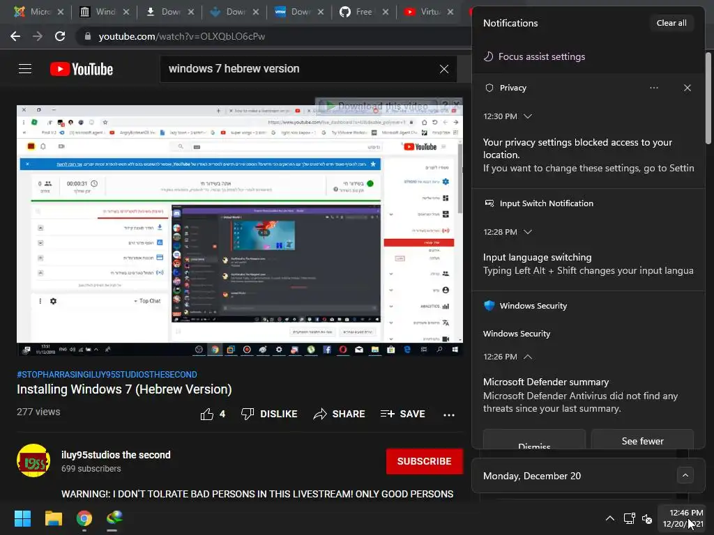This screenshot has height=535, width=714.
Task: Click See fewer on Defender notification
Action: [x=642, y=440]
